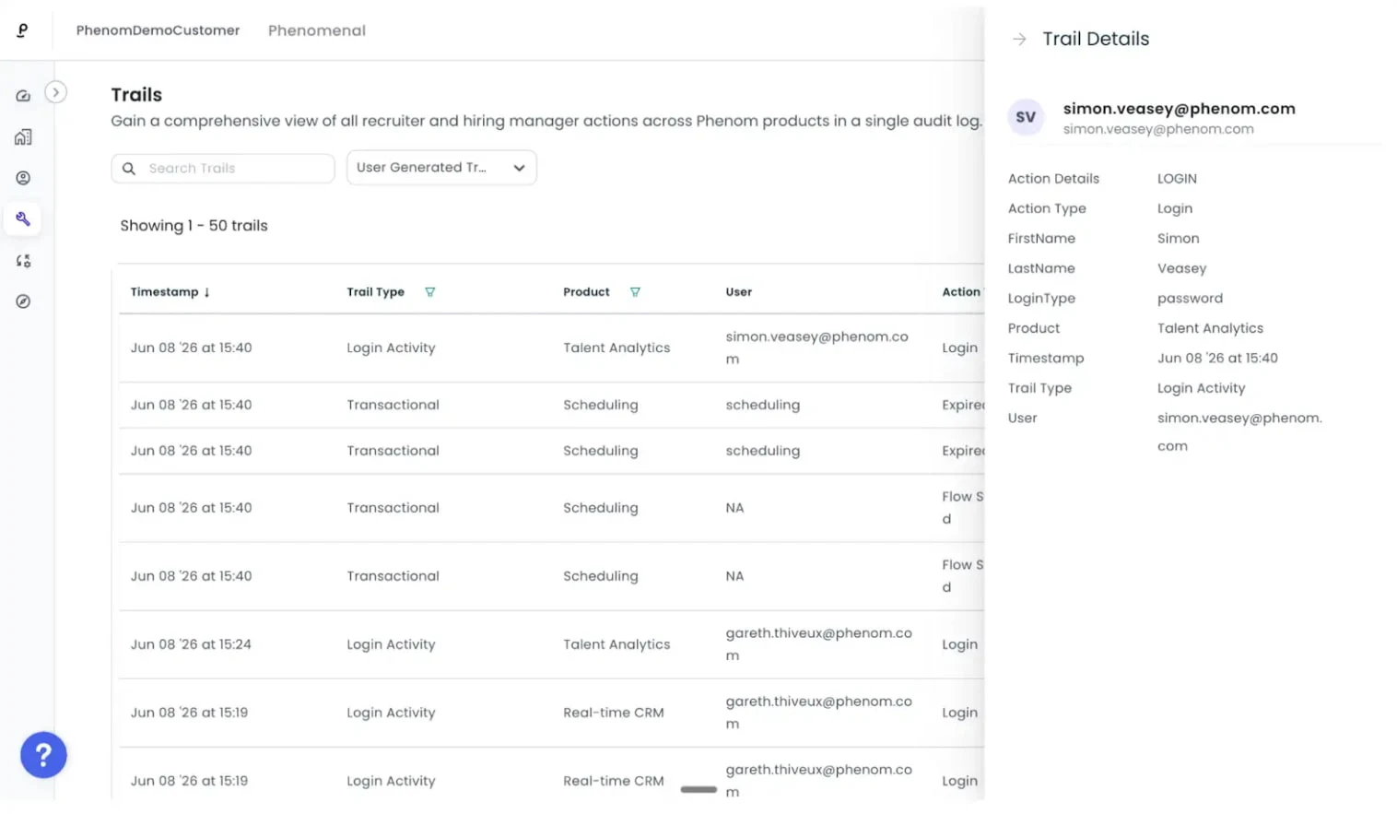
Task: Select the Jun 08 '26 at 15:24 timestamp cell
Action: point(191,644)
